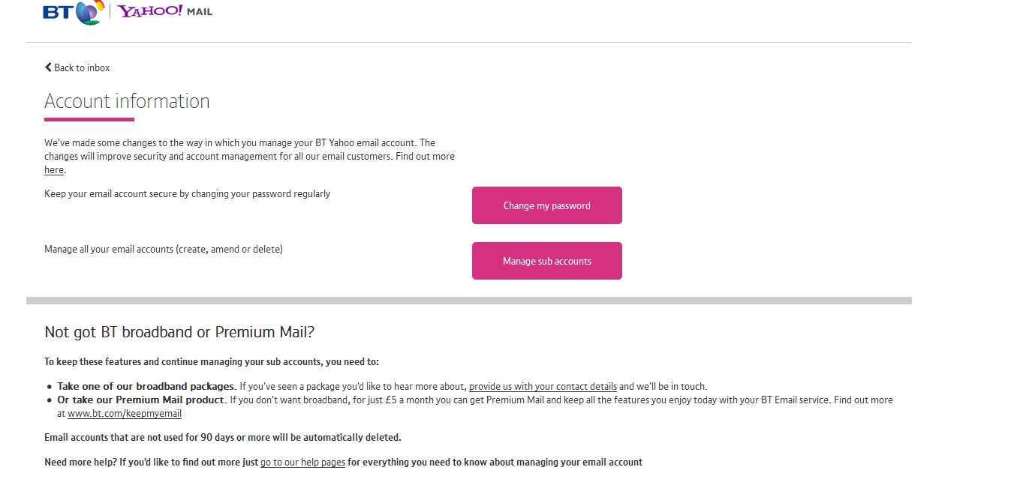Click the Change my password button
This screenshot has height=494, width=1020.
point(547,205)
